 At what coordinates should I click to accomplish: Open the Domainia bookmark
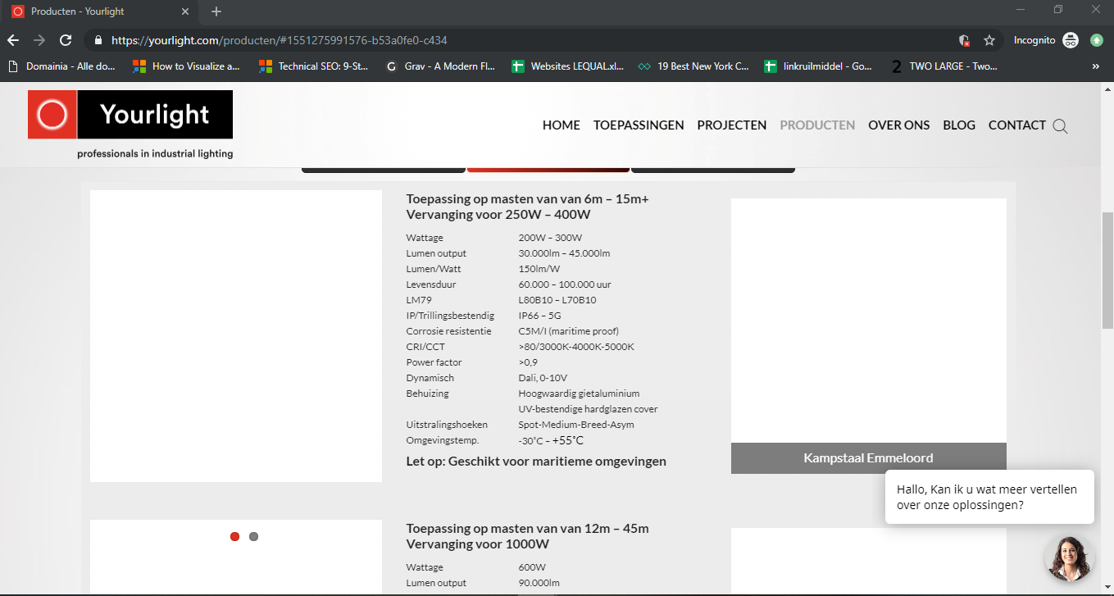pos(62,66)
